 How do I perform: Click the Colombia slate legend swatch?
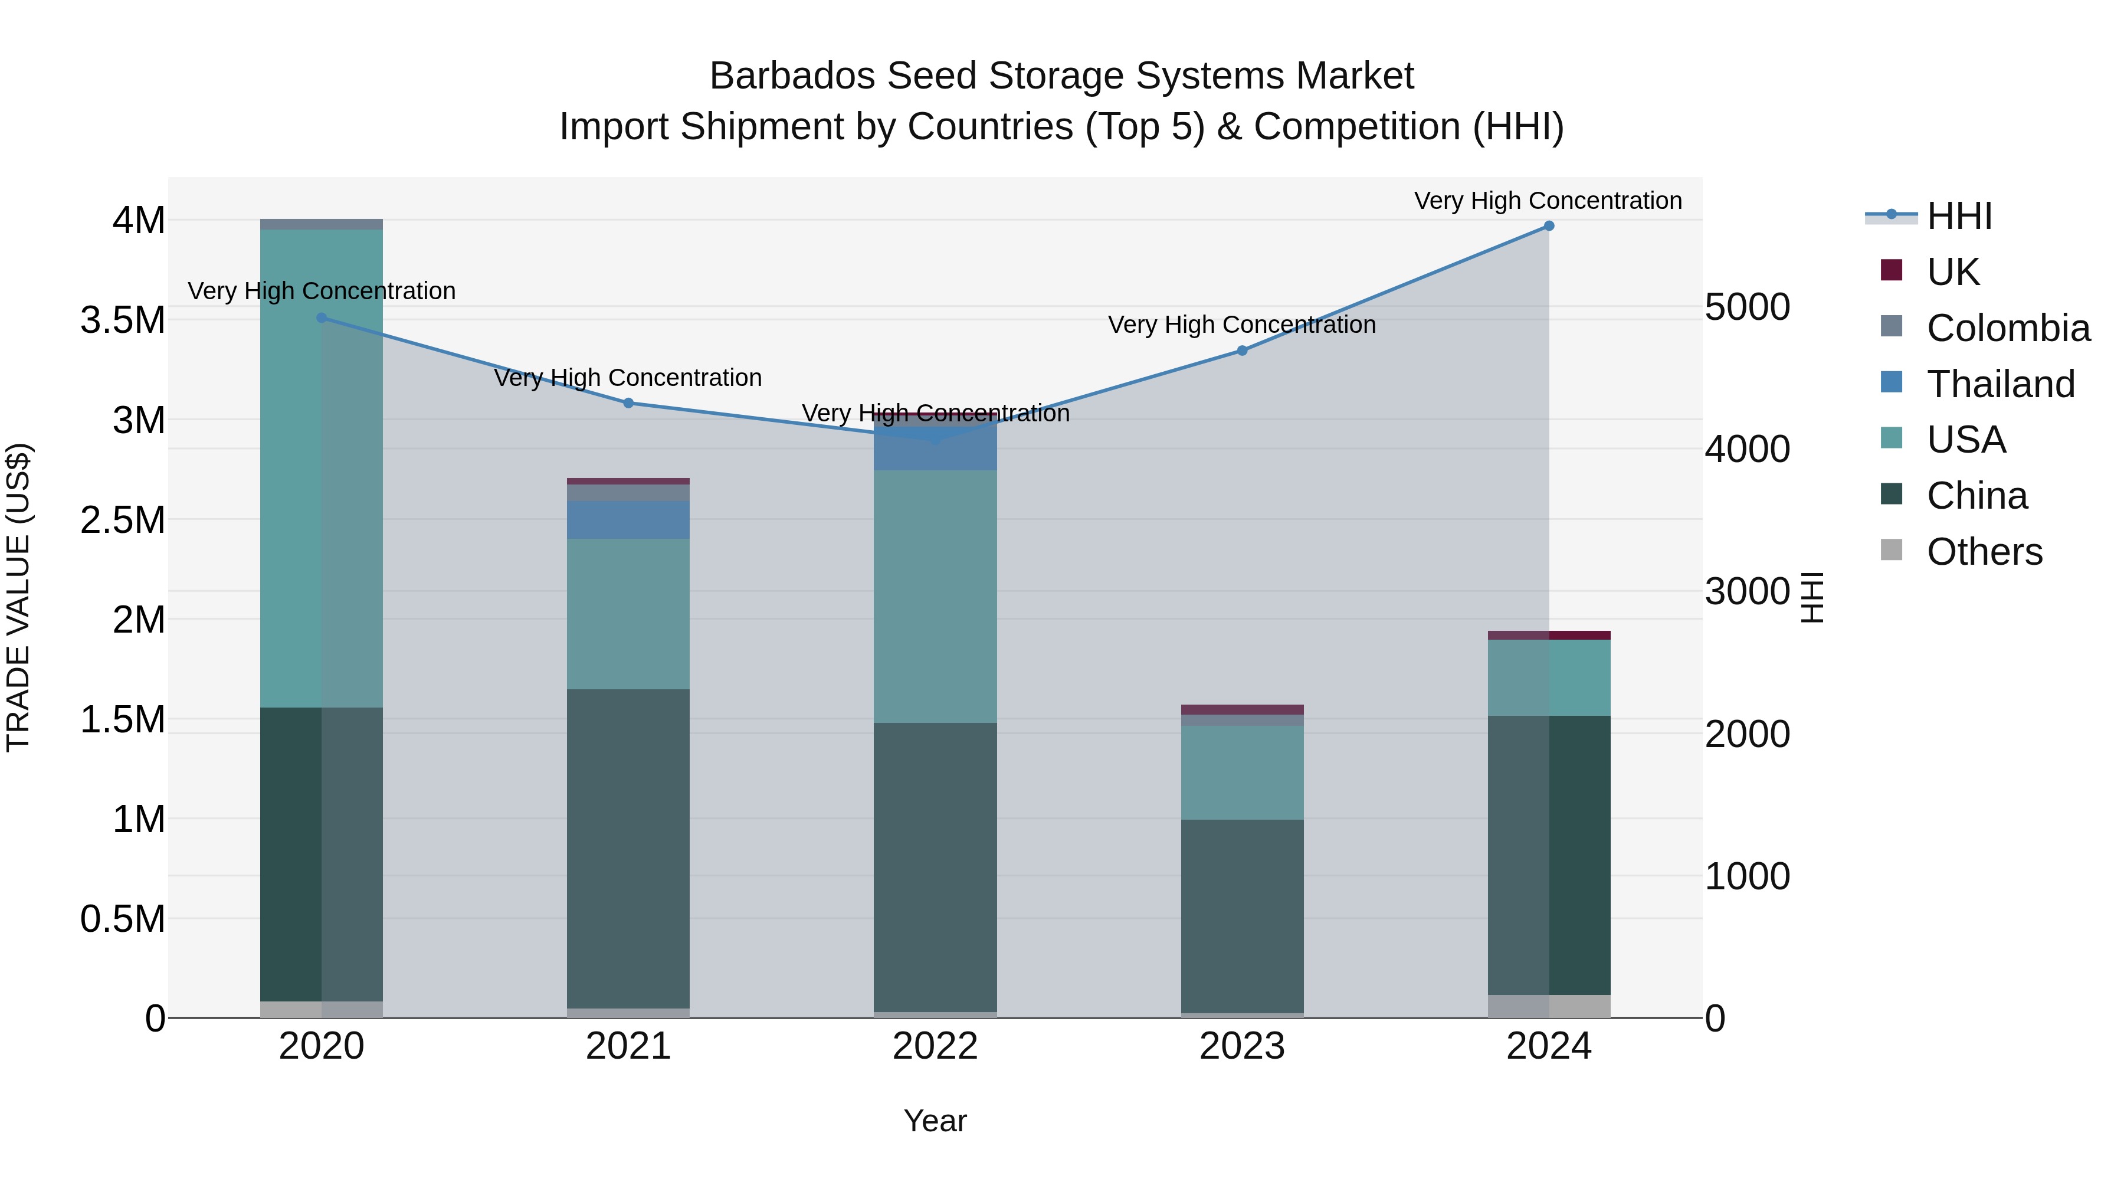click(x=1892, y=326)
